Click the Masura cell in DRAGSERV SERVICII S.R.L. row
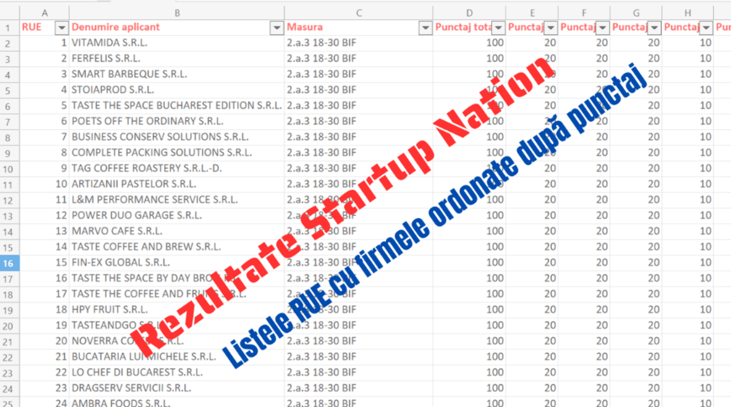Image resolution: width=731 pixels, height=407 pixels. pos(359,388)
